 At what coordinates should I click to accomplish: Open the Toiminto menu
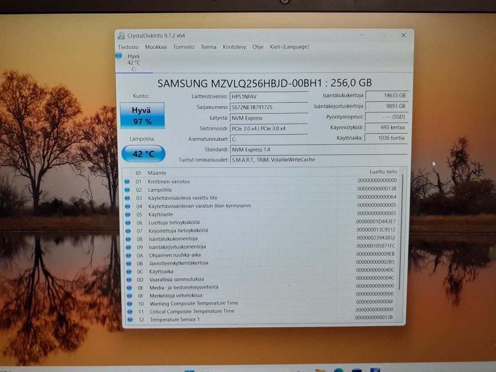(x=183, y=47)
